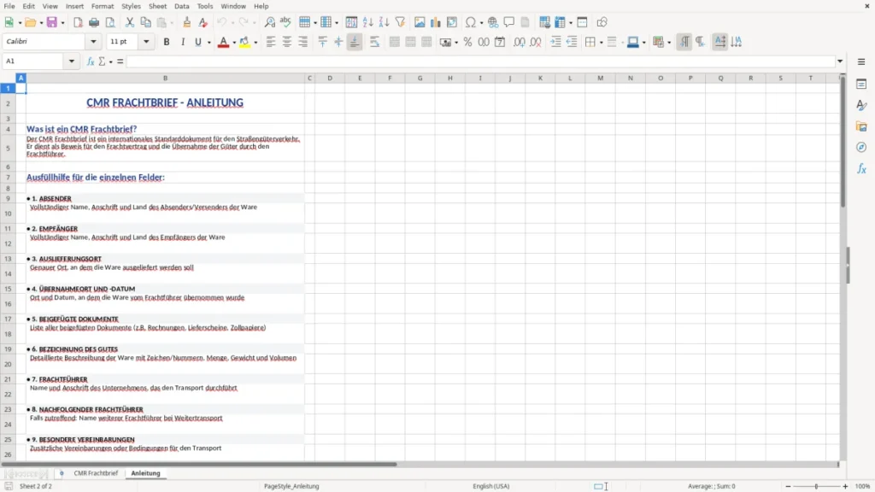This screenshot has width=875, height=492.
Task: Open the Styles menu
Action: (x=131, y=6)
